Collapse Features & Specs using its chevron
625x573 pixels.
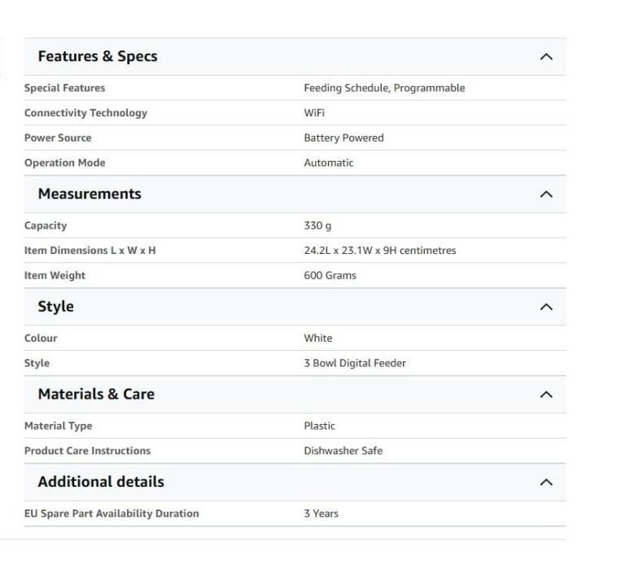coord(546,57)
